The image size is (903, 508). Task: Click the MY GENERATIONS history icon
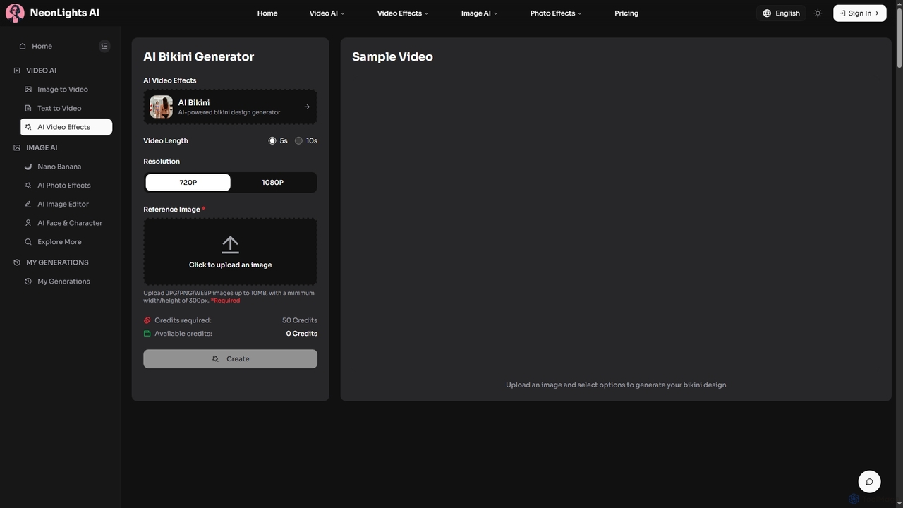[x=17, y=262]
